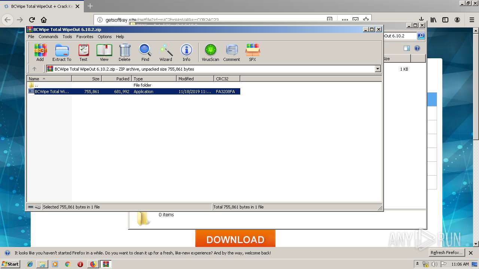
Task: Click the CRC32 value FA3208FA
Action: click(x=225, y=92)
